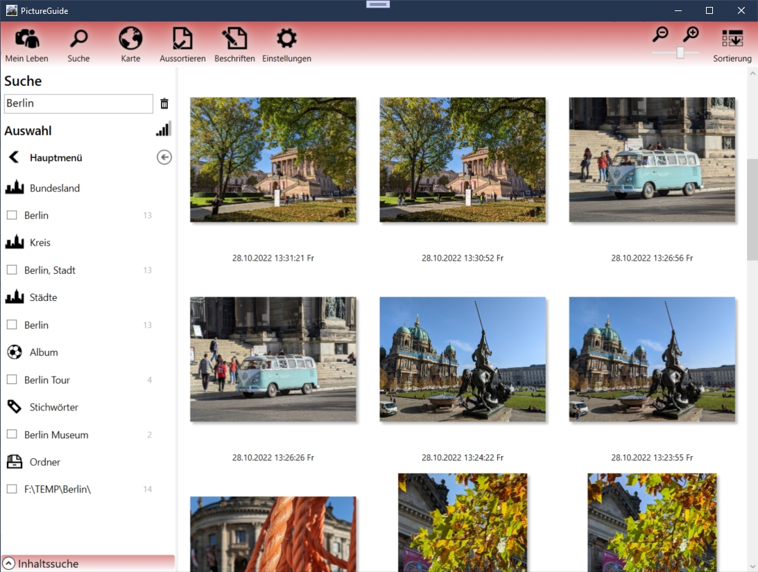Click the Kreis skyline icon

[15, 242]
